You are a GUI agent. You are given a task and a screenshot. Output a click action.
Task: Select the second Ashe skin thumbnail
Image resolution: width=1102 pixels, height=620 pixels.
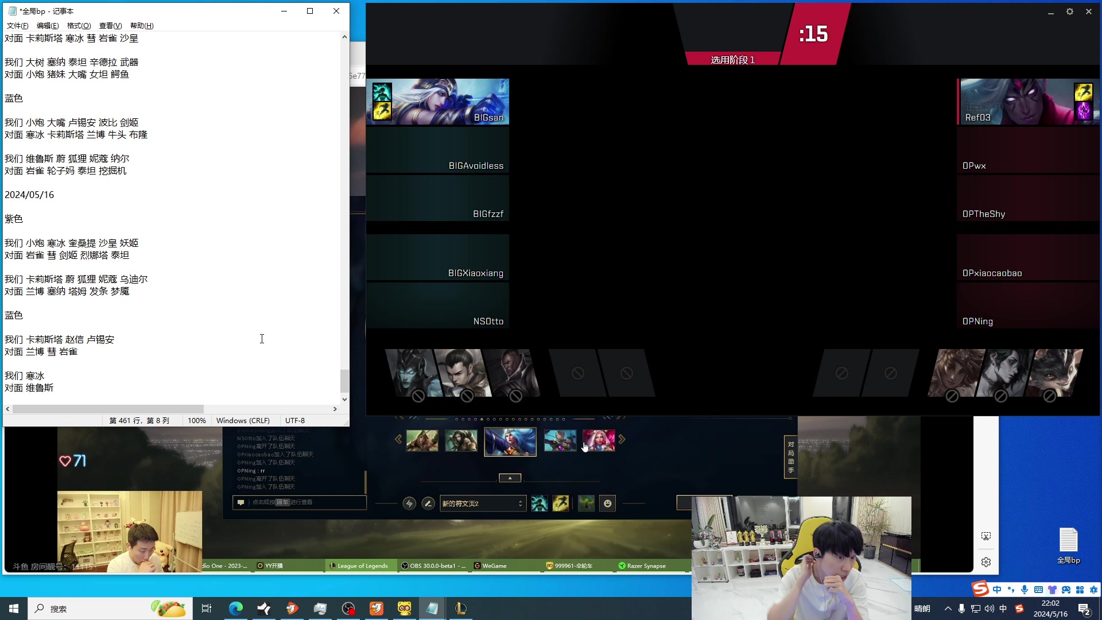click(461, 441)
